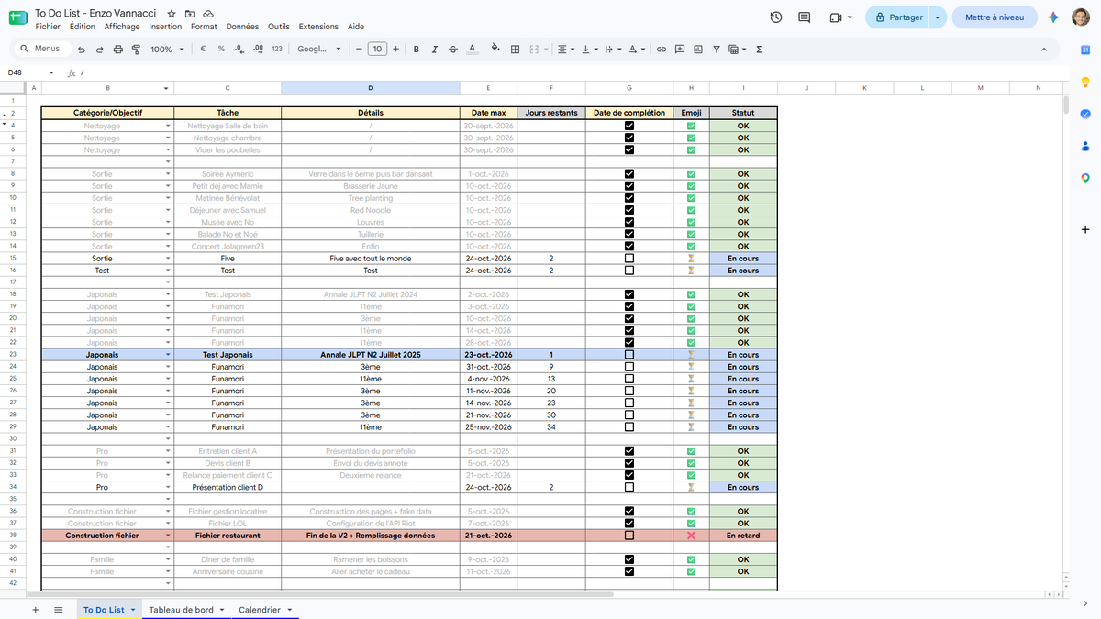Open Google Calendar side panel
1101x619 pixels.
click(1084, 50)
